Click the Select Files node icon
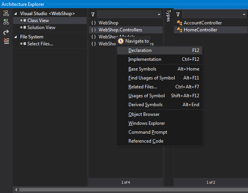 23,44
